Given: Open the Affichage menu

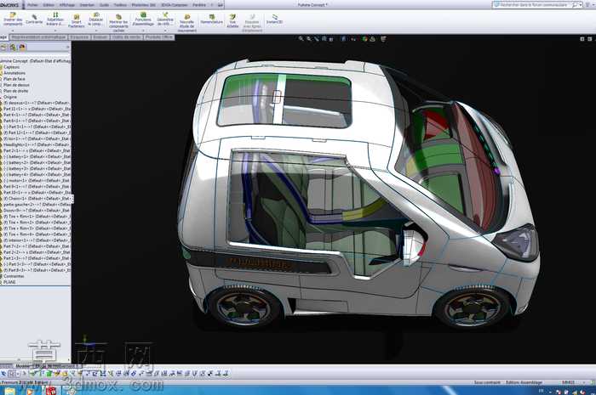Looking at the screenshot, I should (x=67, y=5).
